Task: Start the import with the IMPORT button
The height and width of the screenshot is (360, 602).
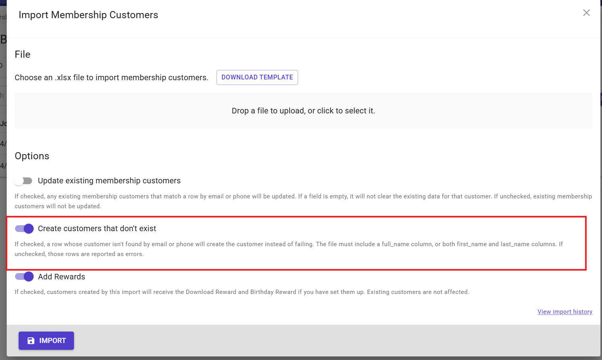Action: point(46,341)
